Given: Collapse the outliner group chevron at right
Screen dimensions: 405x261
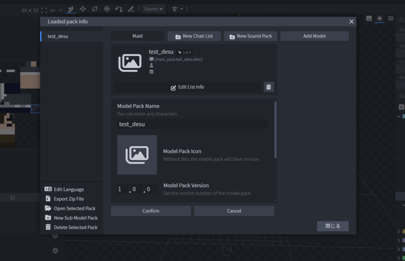Looking at the screenshot, I should [399, 116].
